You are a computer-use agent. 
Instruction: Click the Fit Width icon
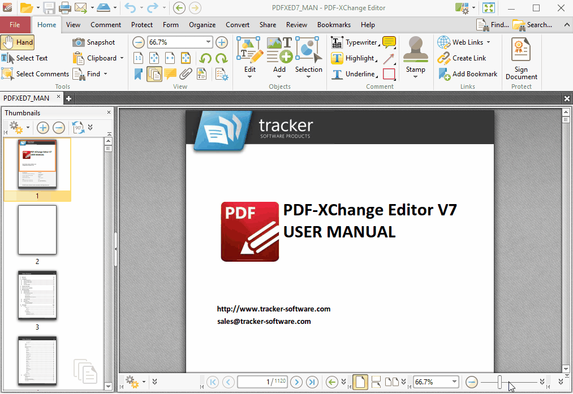point(170,58)
